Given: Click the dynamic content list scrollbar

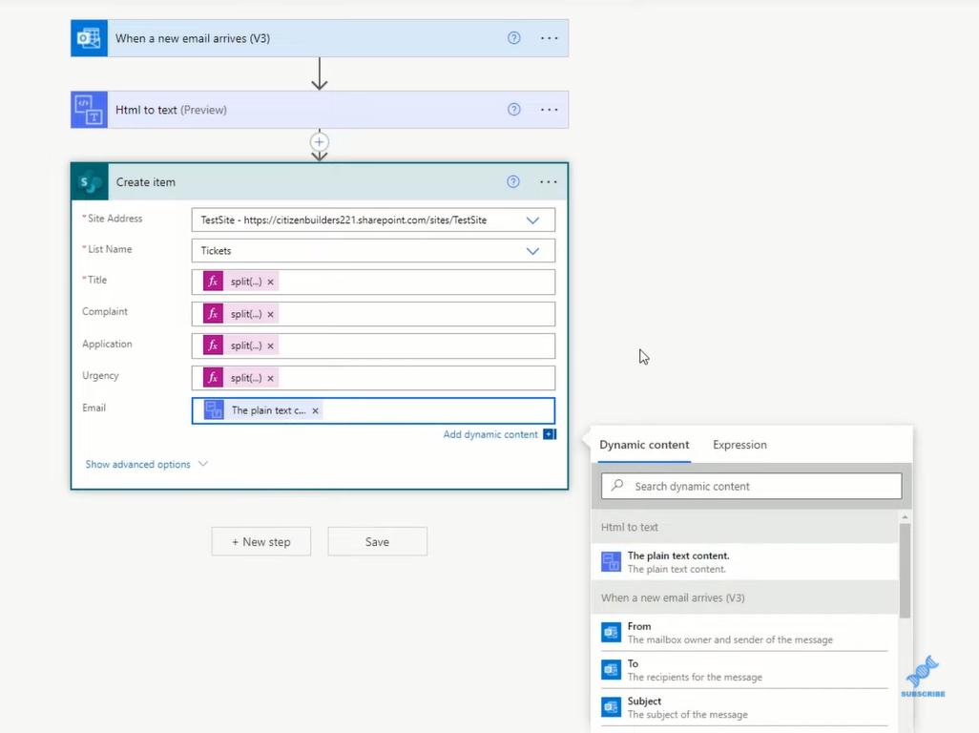Looking at the screenshot, I should coord(905,571).
